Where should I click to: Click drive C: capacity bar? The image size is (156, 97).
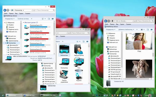coord(40,27)
